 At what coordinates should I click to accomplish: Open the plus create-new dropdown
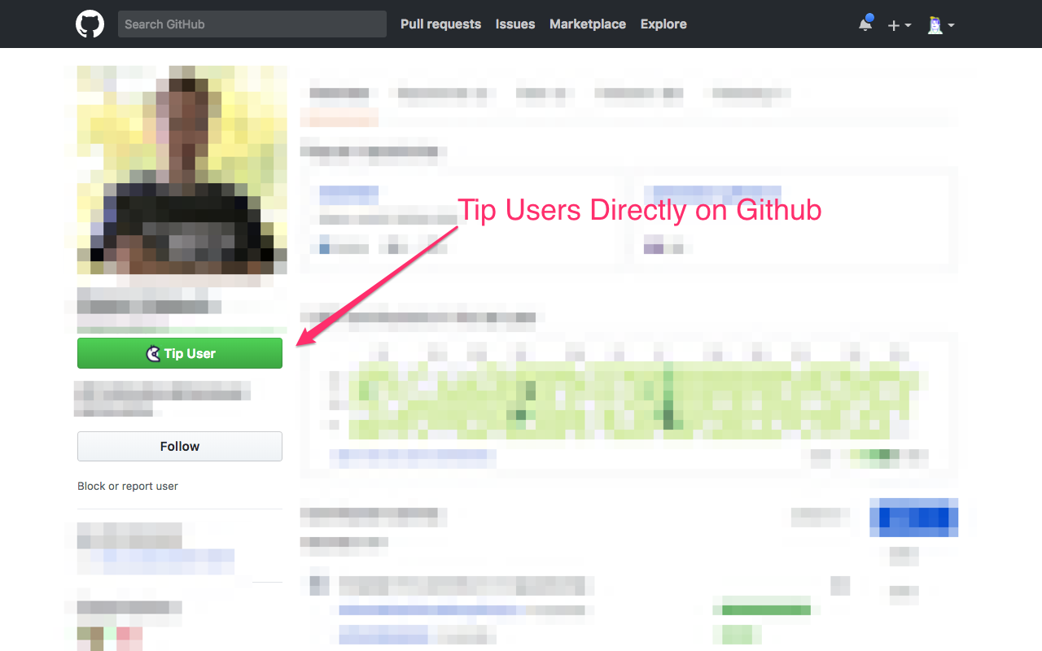tap(899, 25)
